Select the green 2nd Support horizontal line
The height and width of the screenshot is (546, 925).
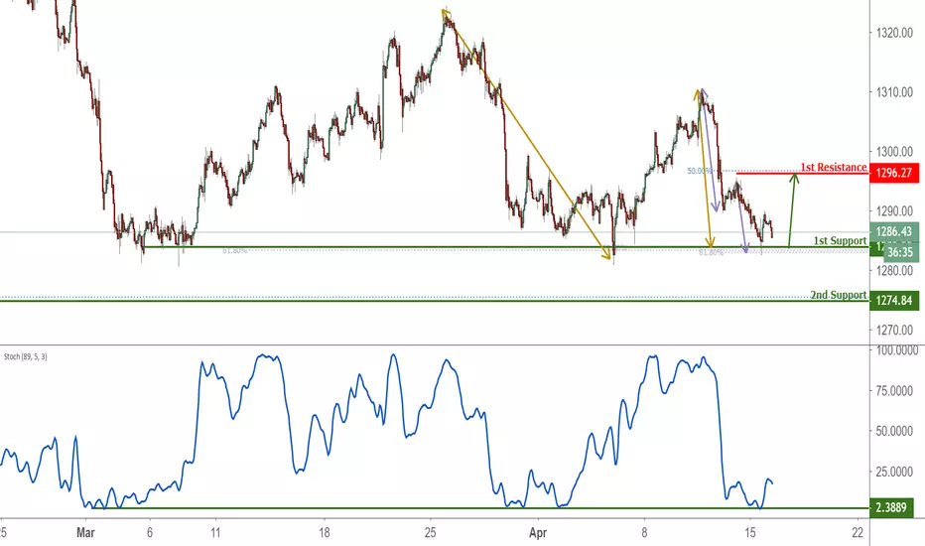pyautogui.click(x=435, y=301)
